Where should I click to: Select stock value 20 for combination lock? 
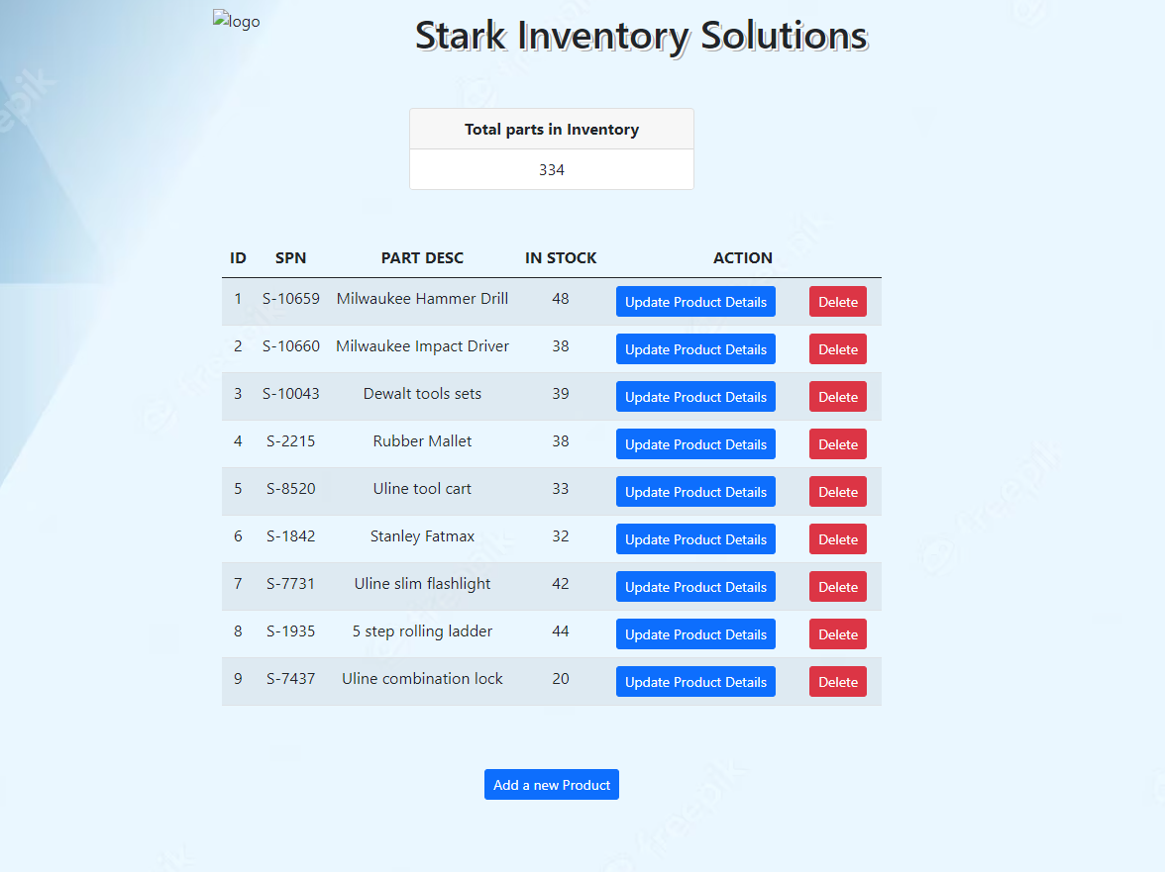561,678
